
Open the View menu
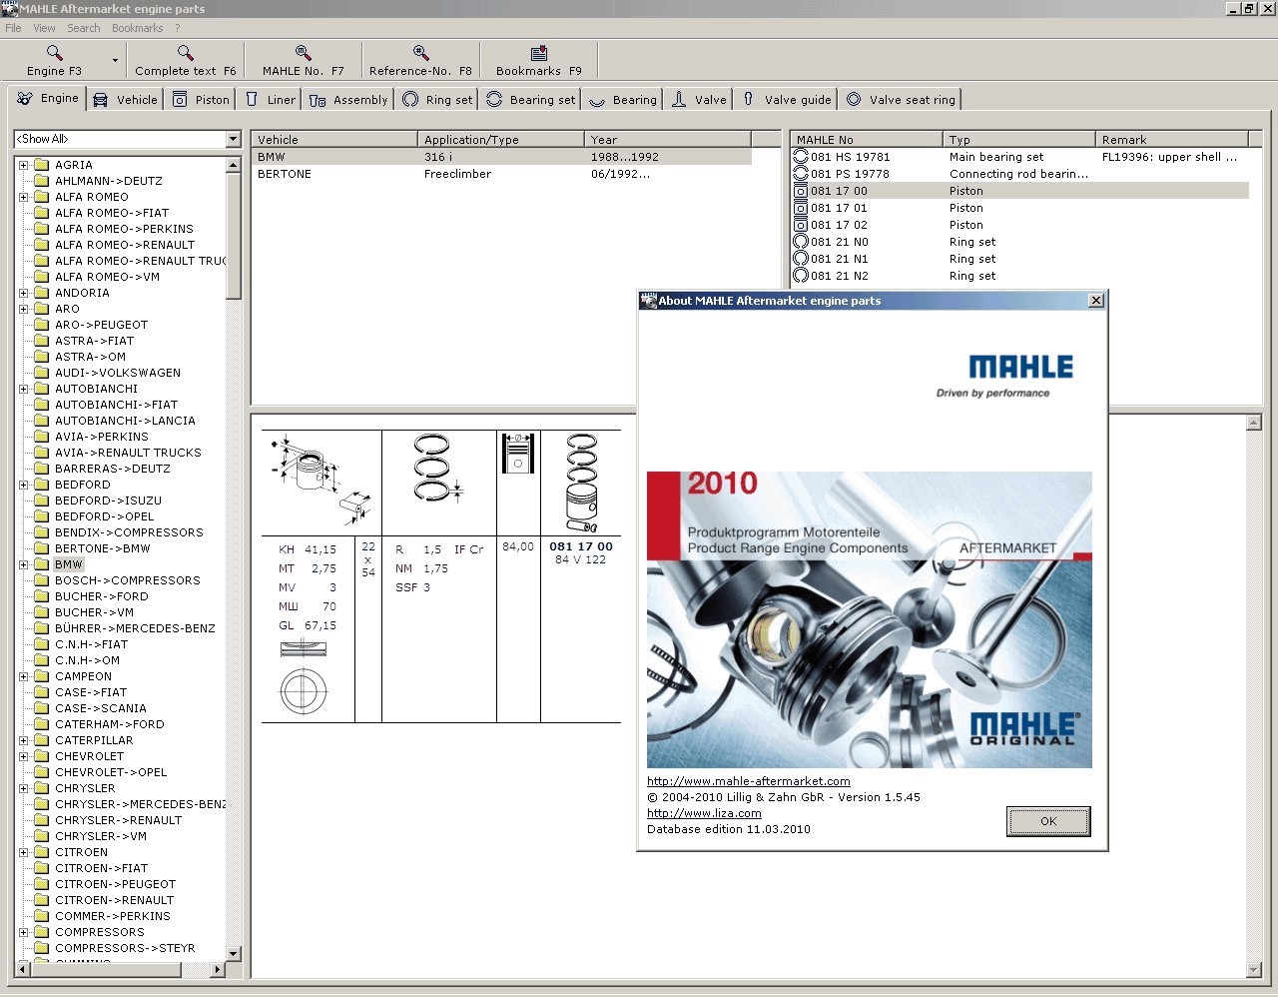click(x=43, y=28)
